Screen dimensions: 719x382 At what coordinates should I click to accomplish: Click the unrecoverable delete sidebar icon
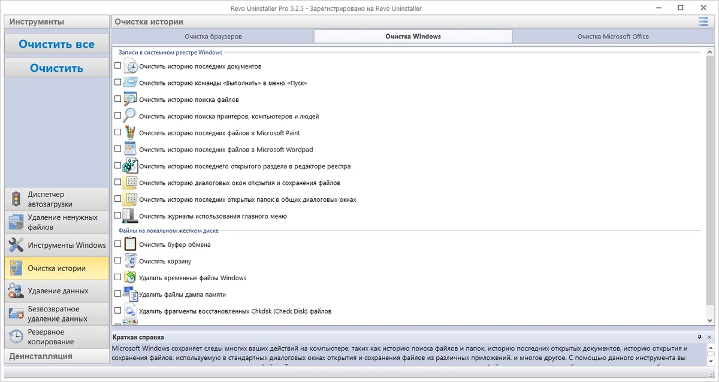(x=16, y=314)
